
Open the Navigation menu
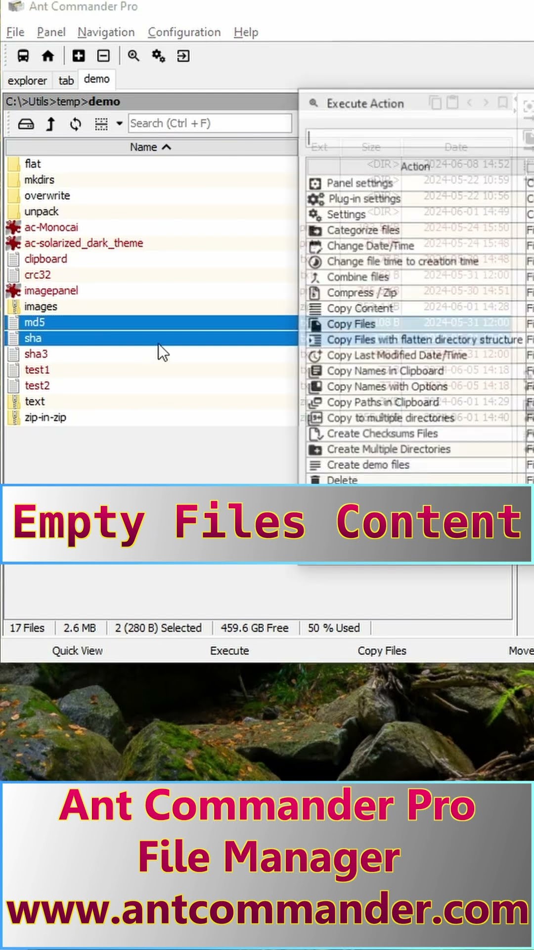pyautogui.click(x=106, y=32)
